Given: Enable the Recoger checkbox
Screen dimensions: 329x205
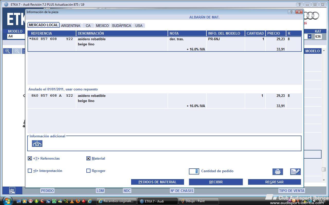Looking at the screenshot, I should (x=88, y=171).
